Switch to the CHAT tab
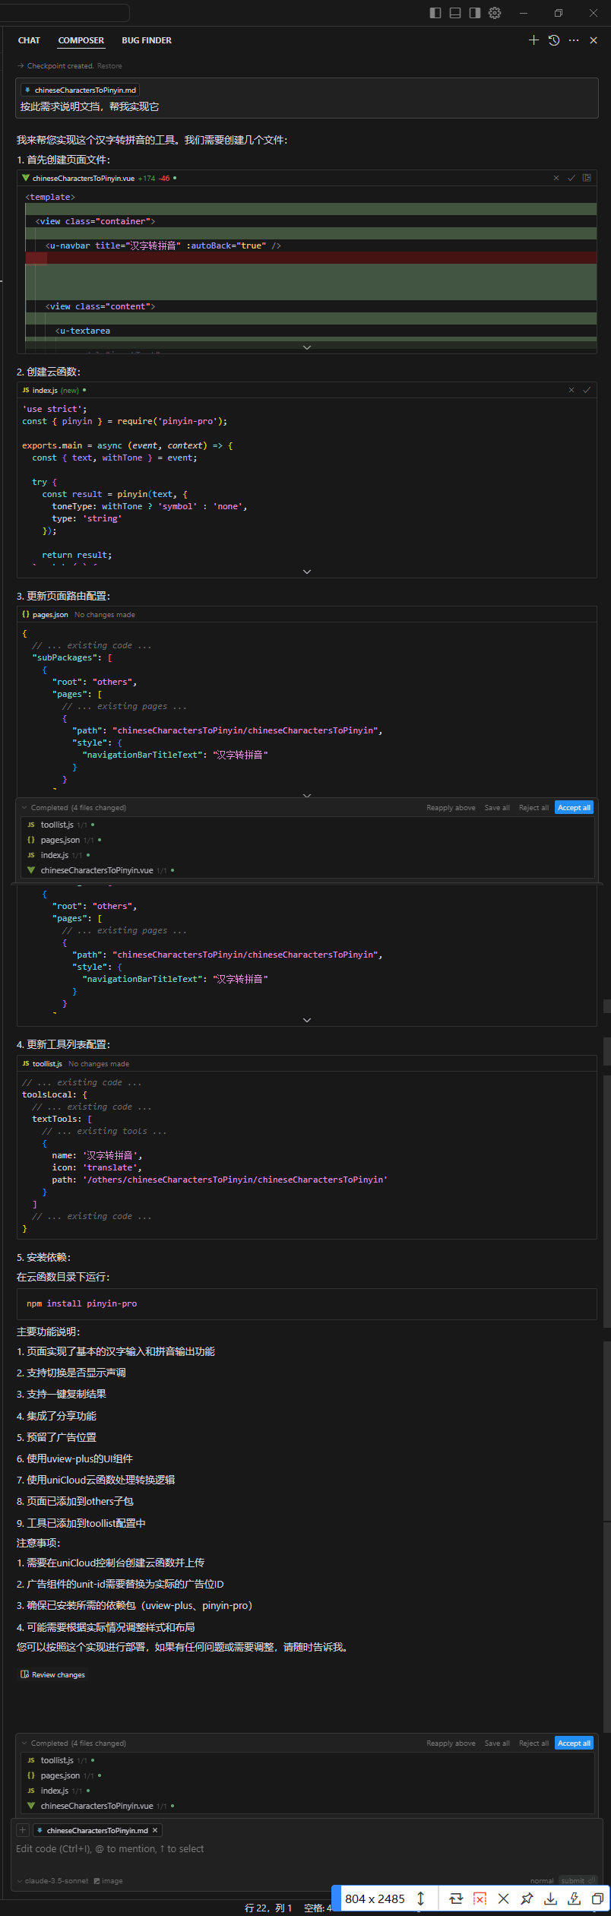 pos(29,40)
